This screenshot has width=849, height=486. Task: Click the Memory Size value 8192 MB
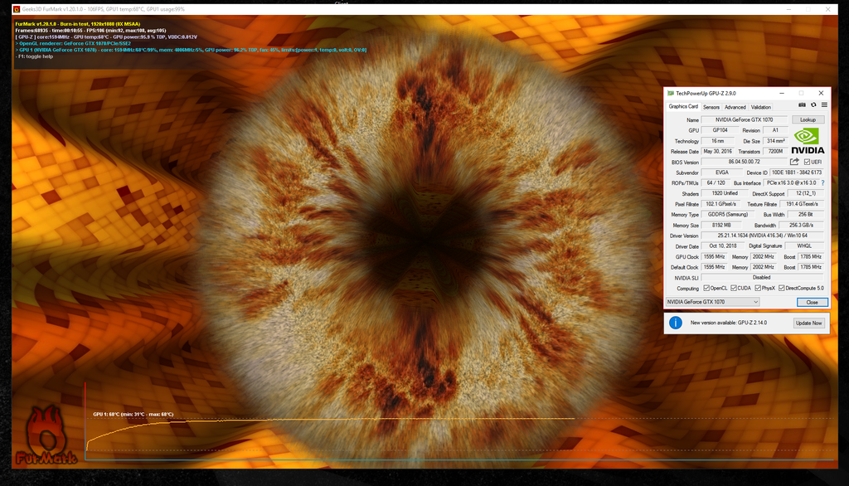(x=720, y=226)
